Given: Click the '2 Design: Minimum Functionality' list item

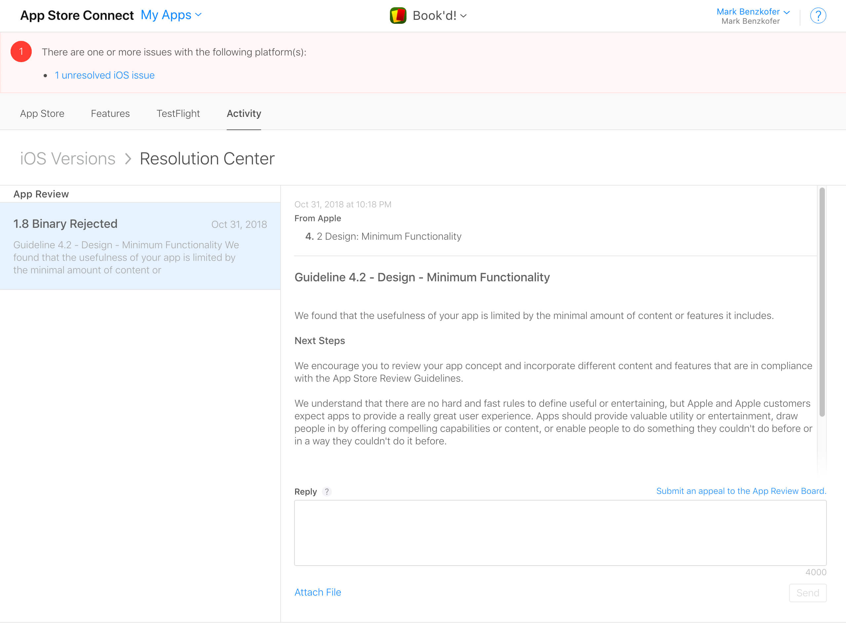Looking at the screenshot, I should [389, 236].
